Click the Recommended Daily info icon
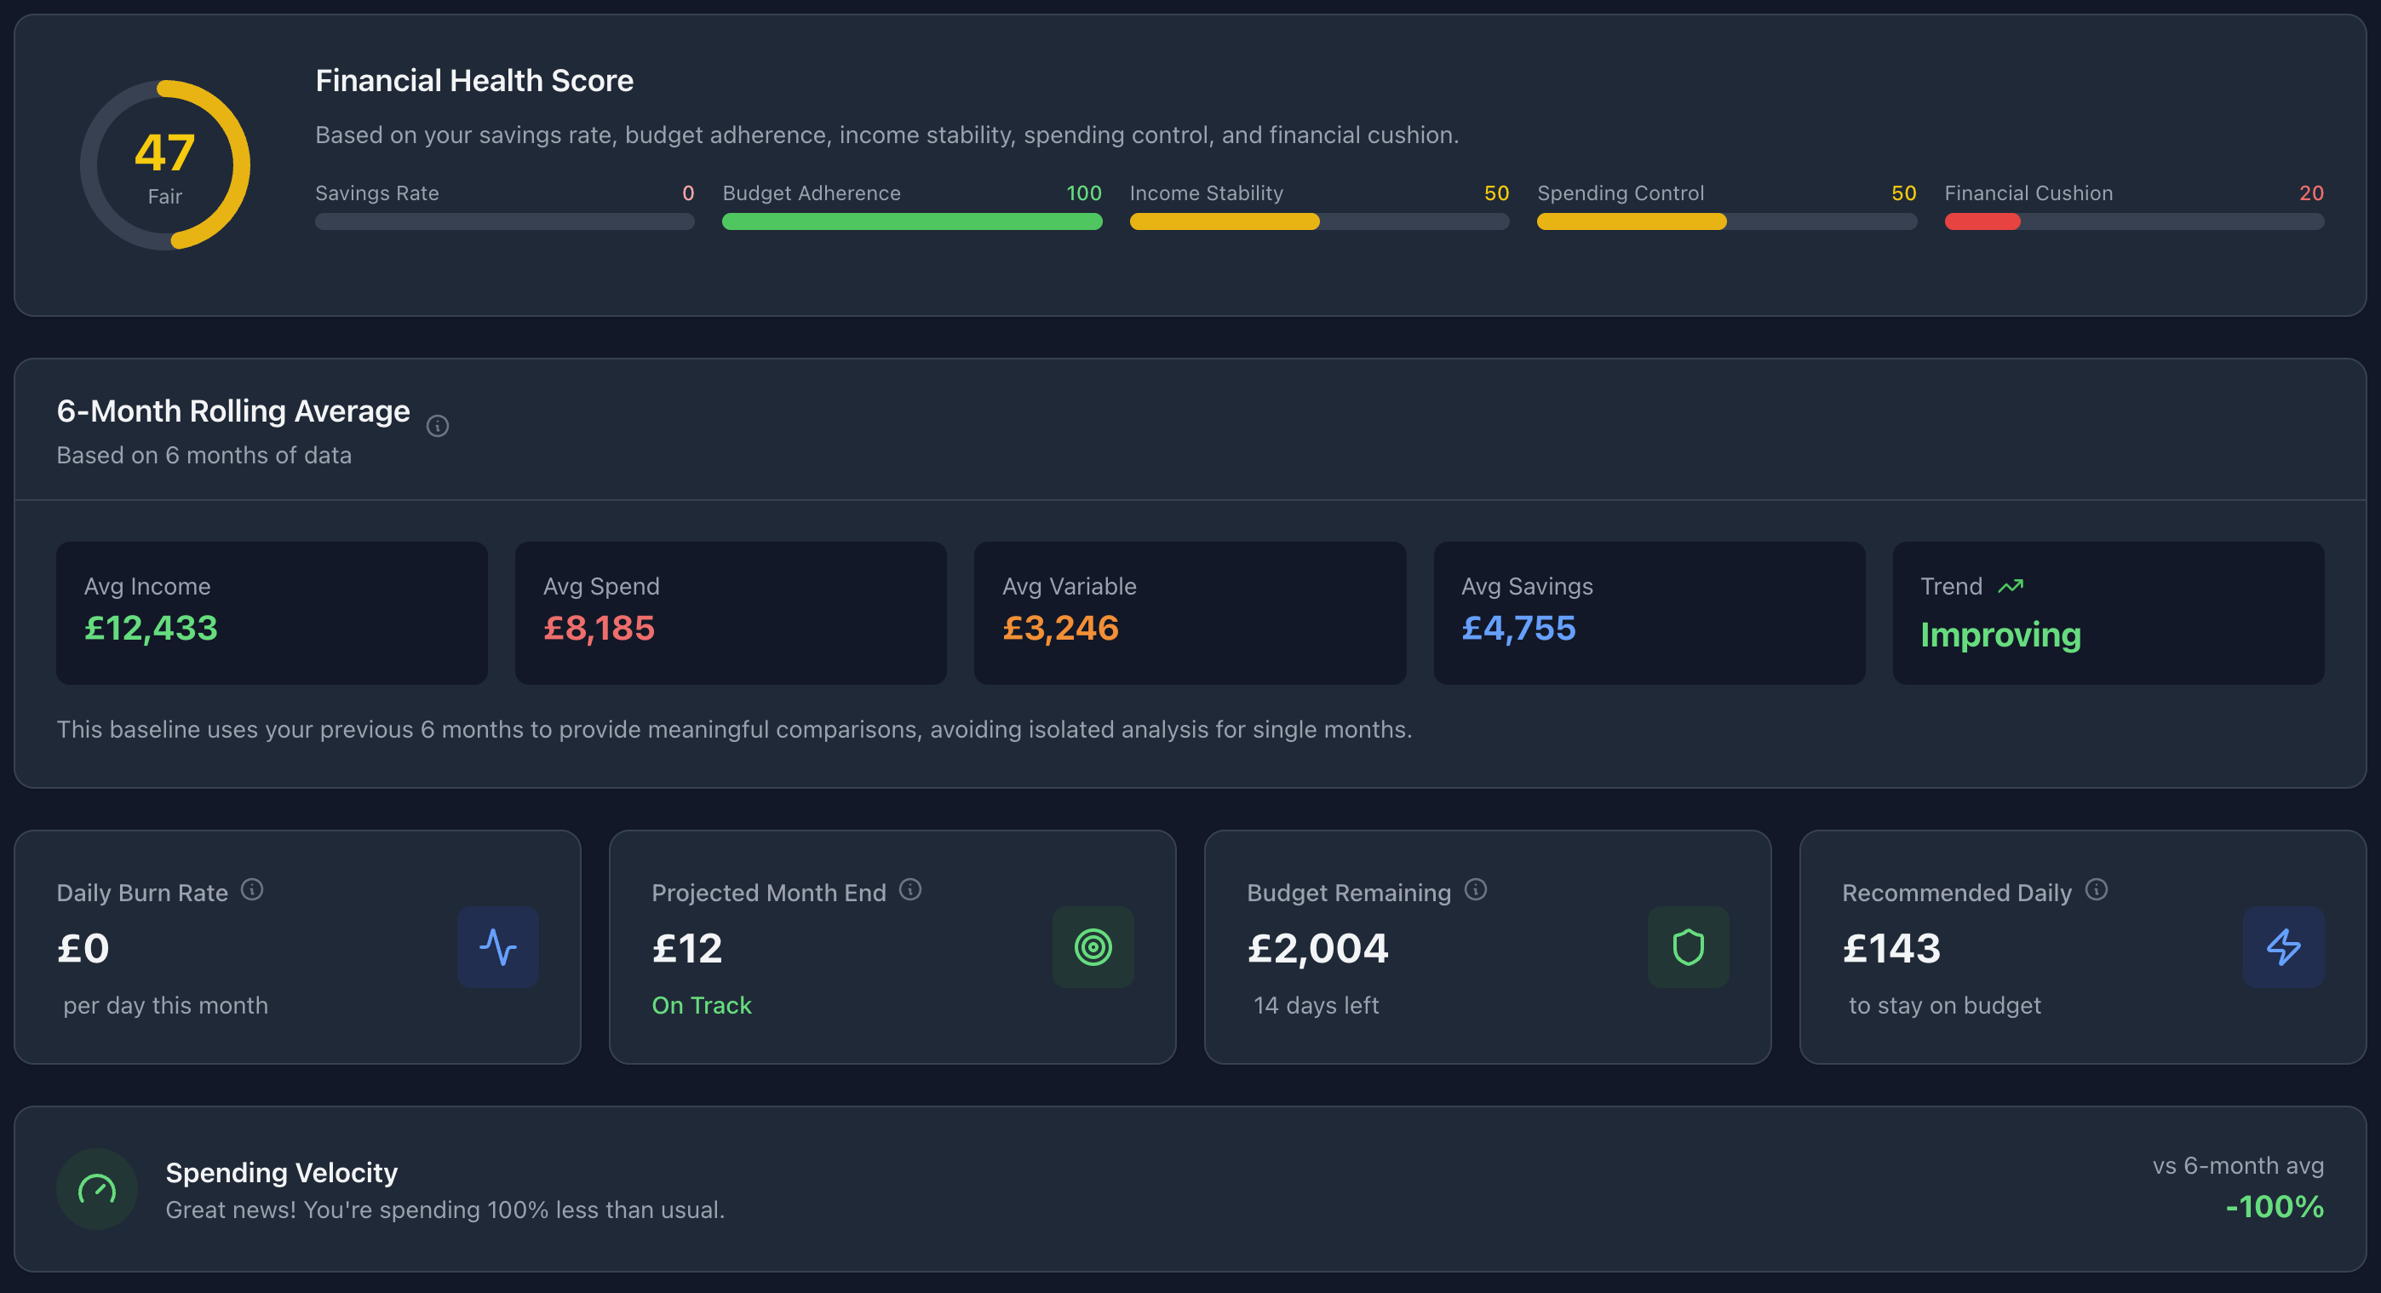Image resolution: width=2381 pixels, height=1293 pixels. [2096, 890]
